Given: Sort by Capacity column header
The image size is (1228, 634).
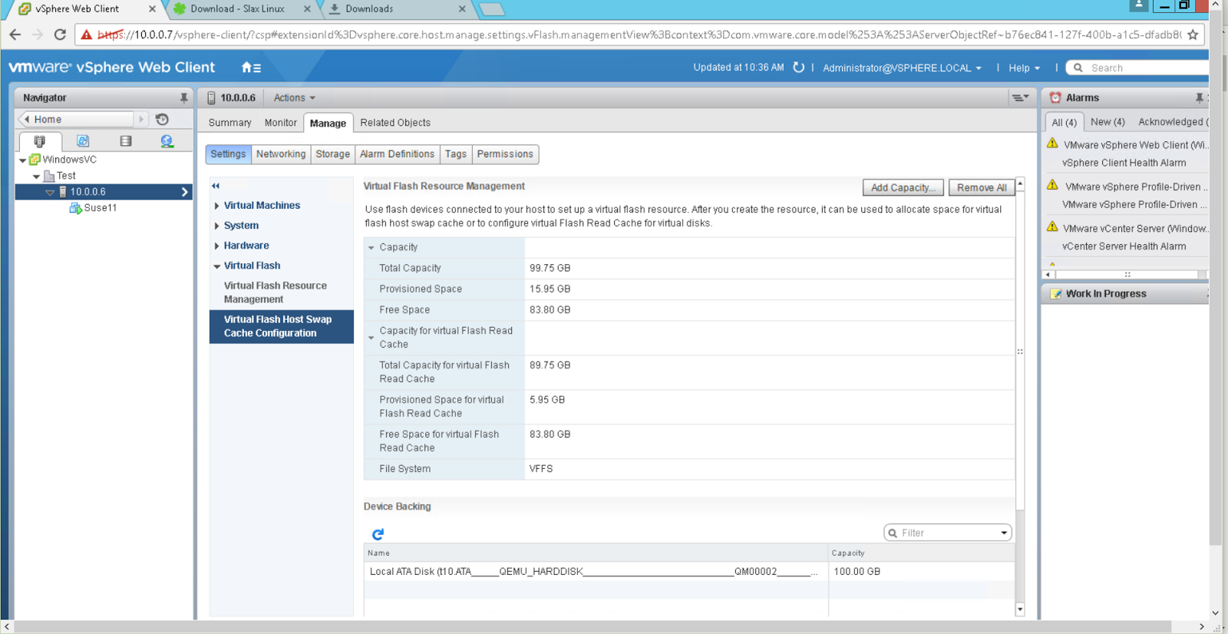Looking at the screenshot, I should 921,553.
